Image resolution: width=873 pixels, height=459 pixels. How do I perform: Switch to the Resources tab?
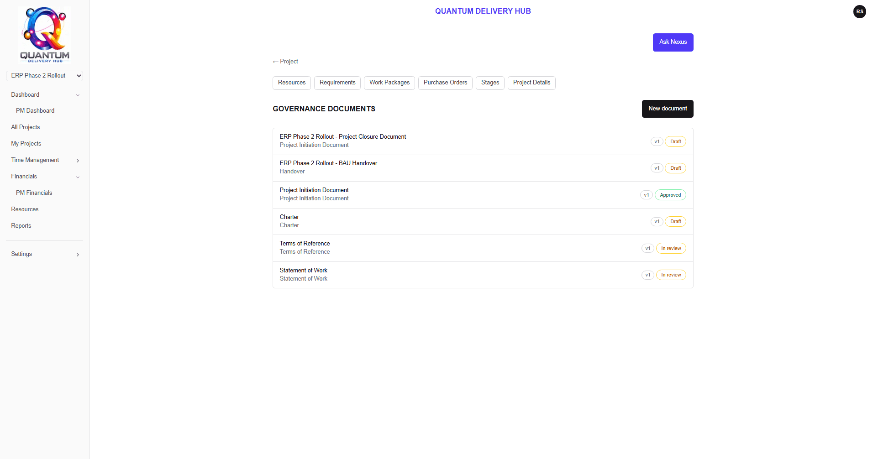[291, 83]
